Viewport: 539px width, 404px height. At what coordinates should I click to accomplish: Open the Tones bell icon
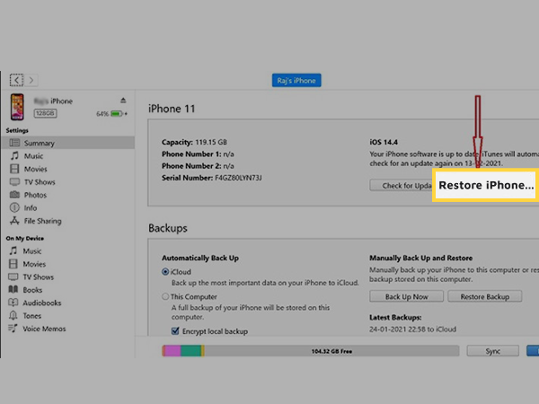click(13, 315)
